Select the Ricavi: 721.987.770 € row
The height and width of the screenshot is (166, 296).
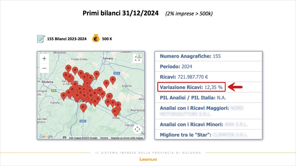click(208, 77)
